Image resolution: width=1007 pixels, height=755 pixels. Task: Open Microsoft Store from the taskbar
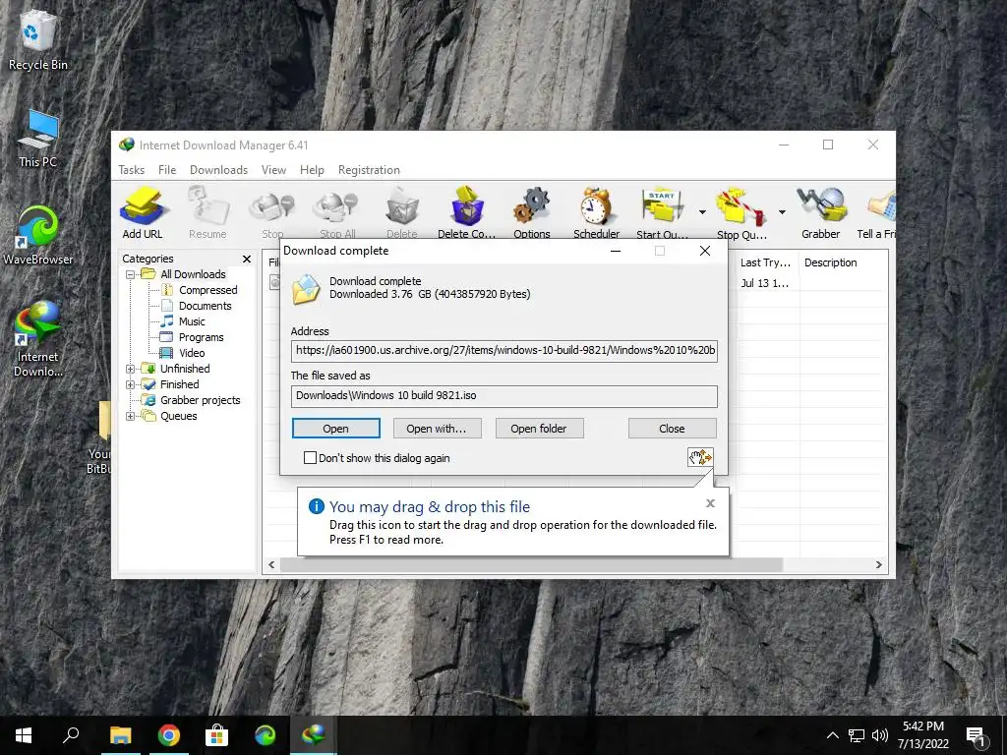[217, 735]
